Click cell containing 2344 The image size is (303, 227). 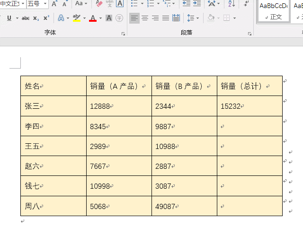[x=184, y=106]
